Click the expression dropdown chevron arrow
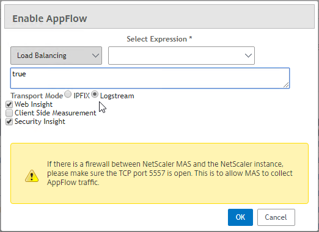This screenshot has width=319, height=232. [248, 56]
